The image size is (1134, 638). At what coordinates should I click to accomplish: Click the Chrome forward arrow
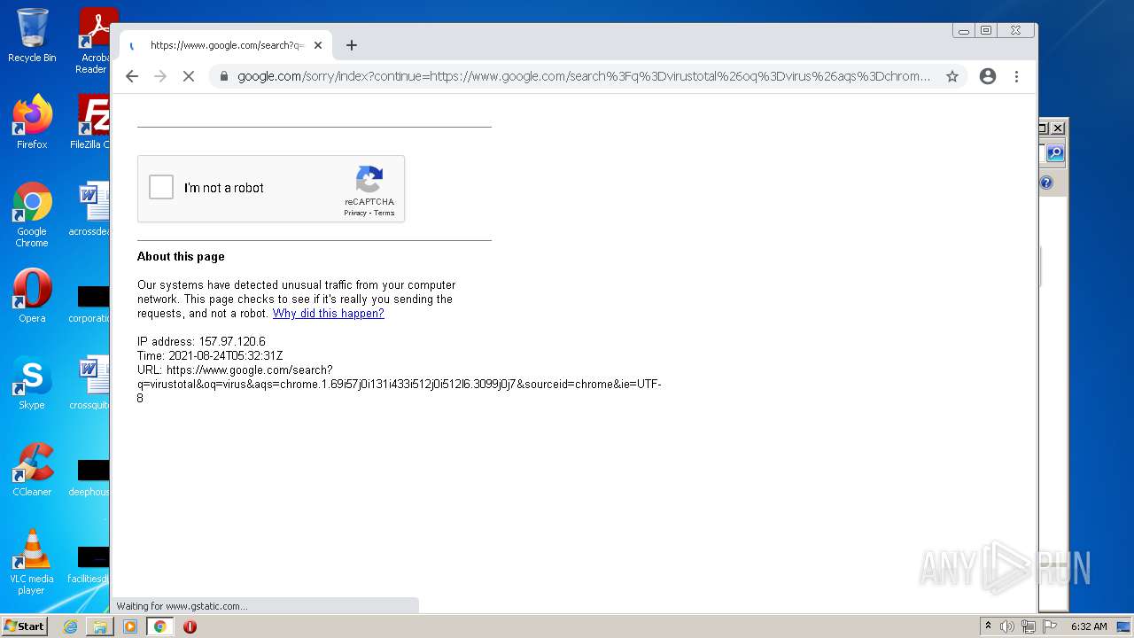pyautogui.click(x=160, y=76)
